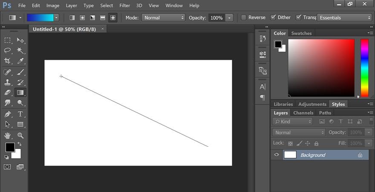The width and height of the screenshot is (375, 192).
Task: Select the Rectangle shape tool
Action: point(20,124)
